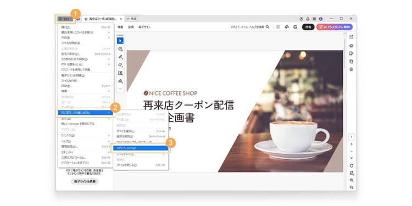Open the AI assistant panel icon in right rail
Screen dimensions: 412x206
[352, 37]
